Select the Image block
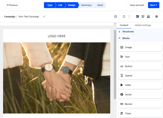The height and width of the screenshot is (118, 163). 140,47
